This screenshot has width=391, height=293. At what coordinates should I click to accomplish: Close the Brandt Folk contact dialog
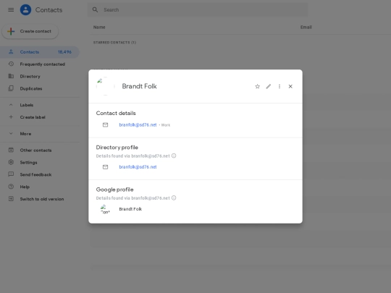[290, 87]
